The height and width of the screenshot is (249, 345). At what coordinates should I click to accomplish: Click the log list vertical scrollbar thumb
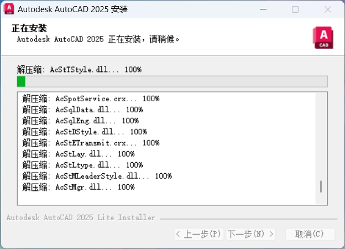(x=321, y=186)
